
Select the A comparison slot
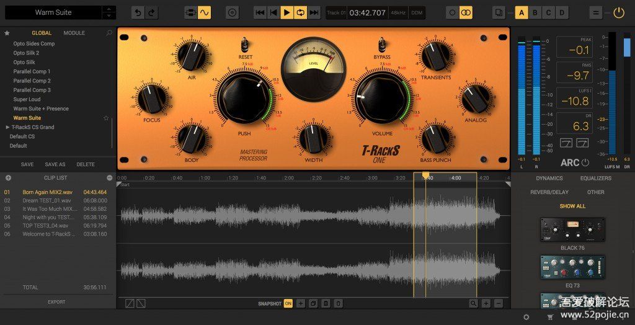tap(522, 13)
